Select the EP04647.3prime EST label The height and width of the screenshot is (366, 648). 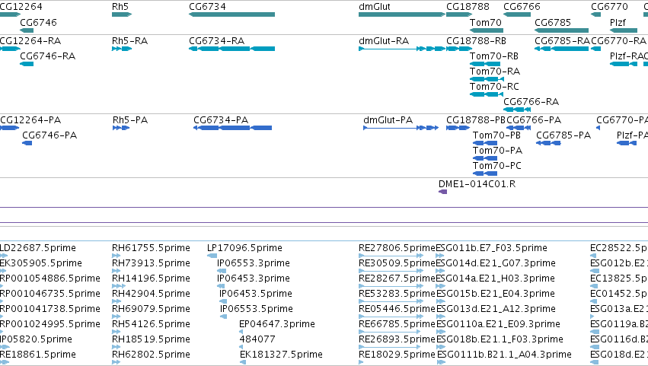pos(277,324)
